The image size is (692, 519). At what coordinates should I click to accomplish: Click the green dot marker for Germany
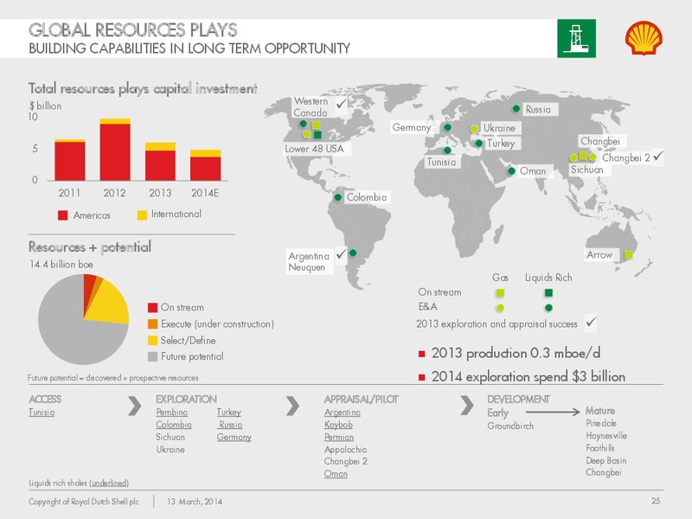[x=447, y=127]
